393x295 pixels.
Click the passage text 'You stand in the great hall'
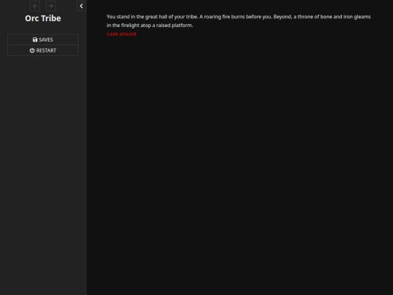(137, 17)
